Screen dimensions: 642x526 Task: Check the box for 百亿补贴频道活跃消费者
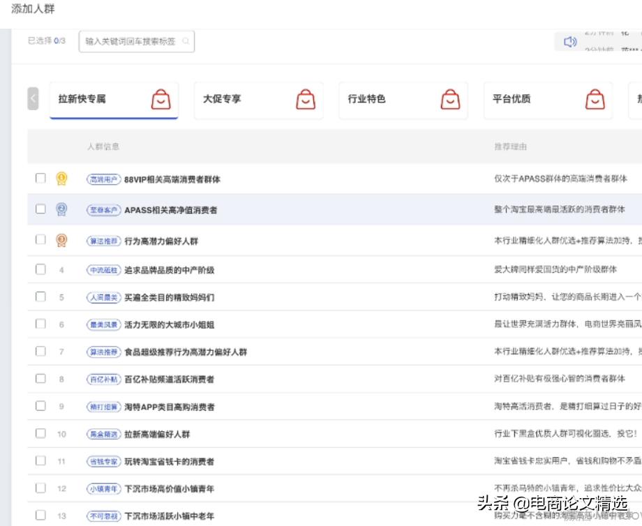(x=40, y=378)
